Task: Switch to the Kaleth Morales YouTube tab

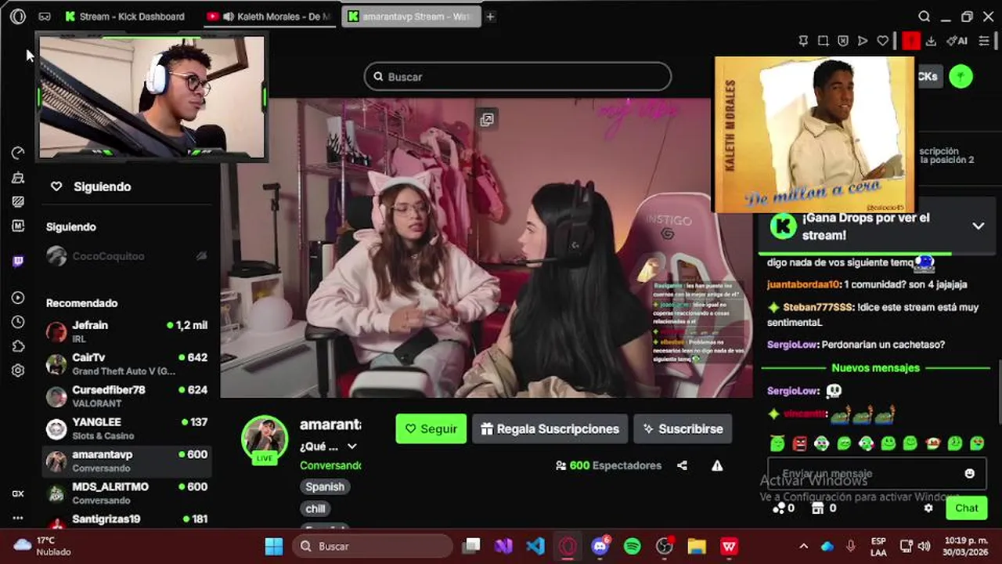Action: click(271, 16)
